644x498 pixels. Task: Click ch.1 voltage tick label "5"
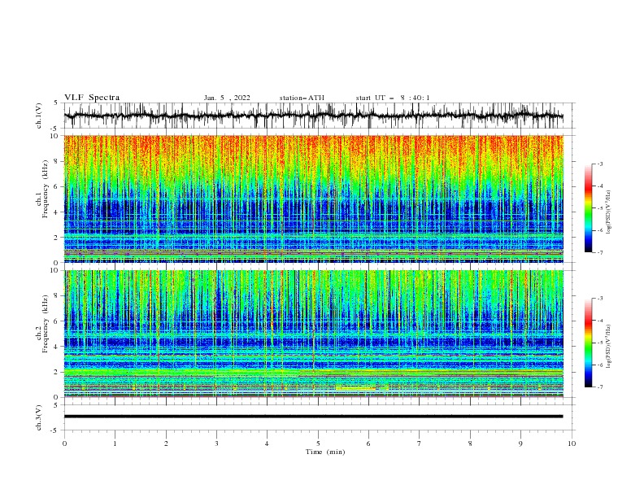pos(57,103)
